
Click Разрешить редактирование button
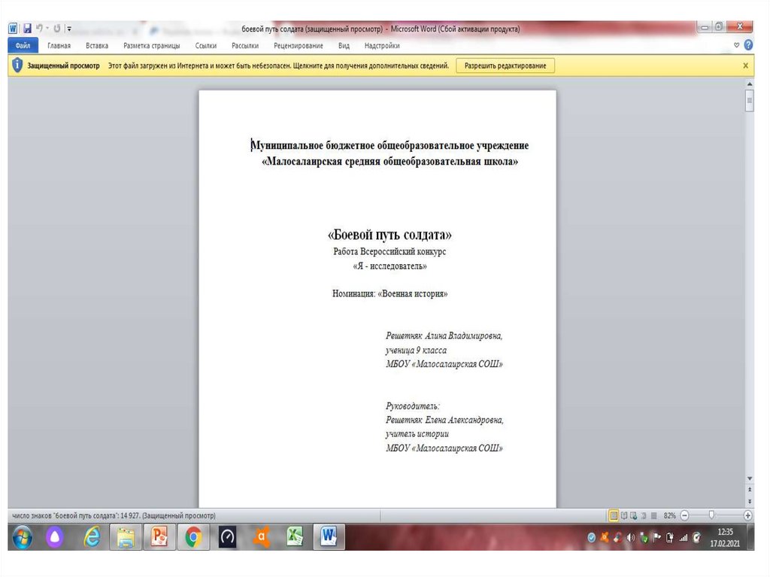click(505, 65)
